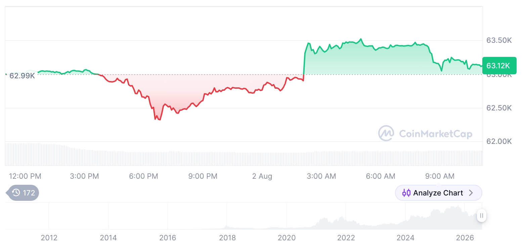Select the 2022 marker on the timeline

coord(346,238)
